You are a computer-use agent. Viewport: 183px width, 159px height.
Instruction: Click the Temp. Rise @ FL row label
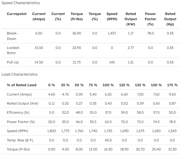click(x=20, y=140)
